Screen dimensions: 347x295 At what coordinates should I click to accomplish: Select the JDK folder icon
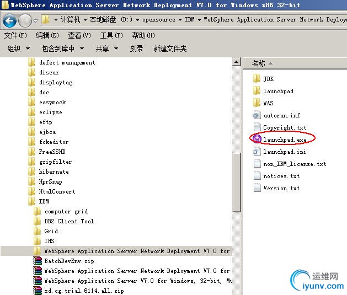tap(257, 78)
